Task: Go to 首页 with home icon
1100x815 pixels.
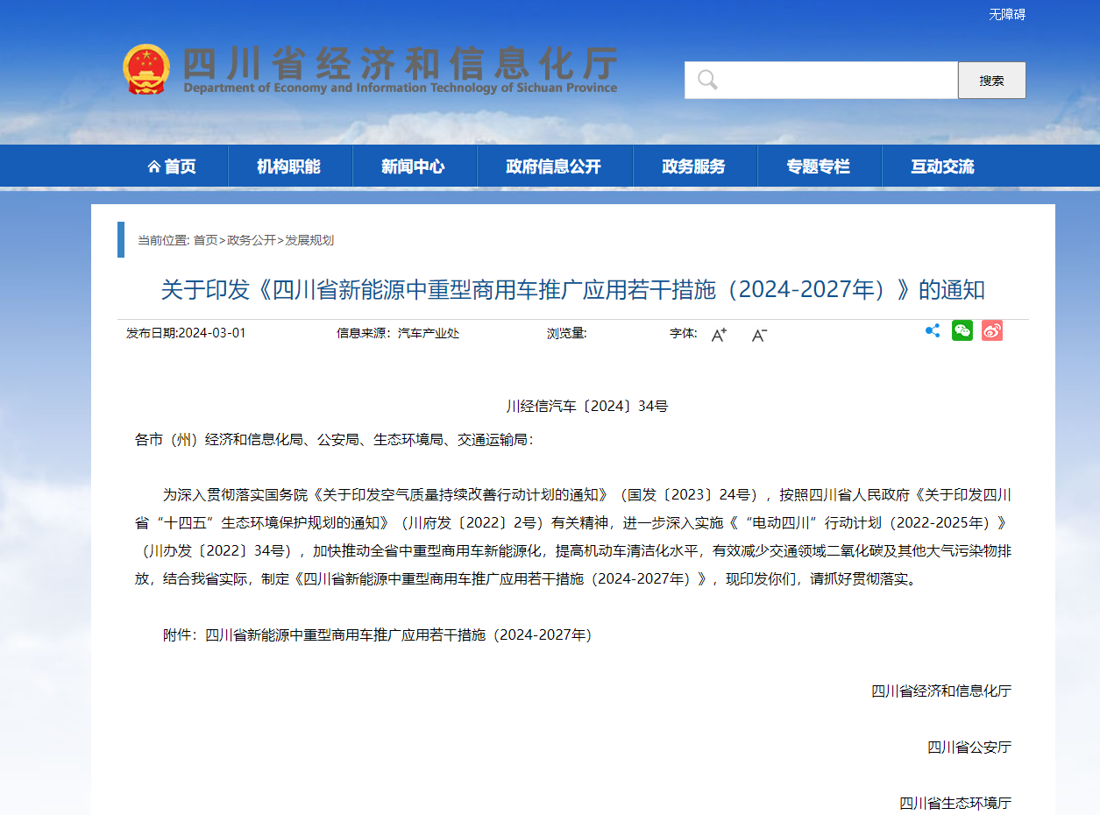Action: [173, 167]
